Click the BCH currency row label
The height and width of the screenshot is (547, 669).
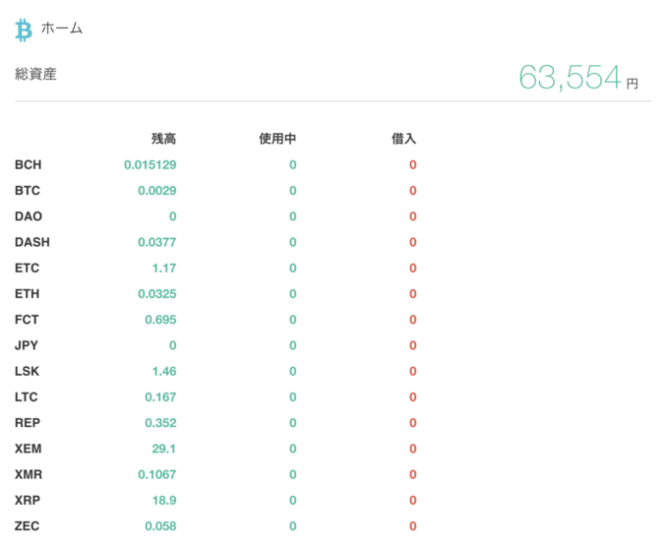29,164
